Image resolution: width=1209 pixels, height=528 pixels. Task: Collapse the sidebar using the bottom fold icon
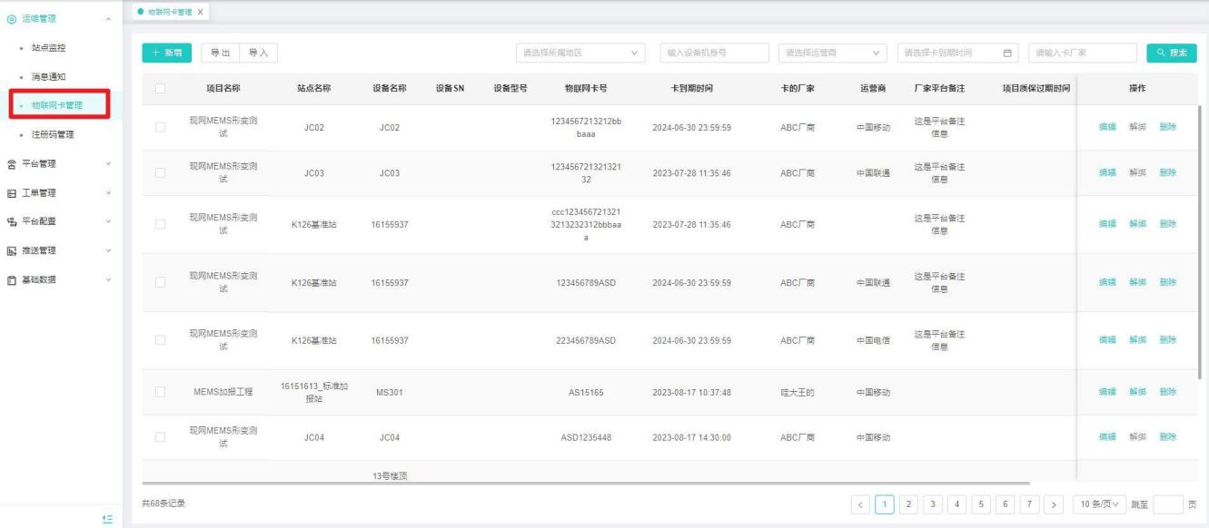click(107, 518)
